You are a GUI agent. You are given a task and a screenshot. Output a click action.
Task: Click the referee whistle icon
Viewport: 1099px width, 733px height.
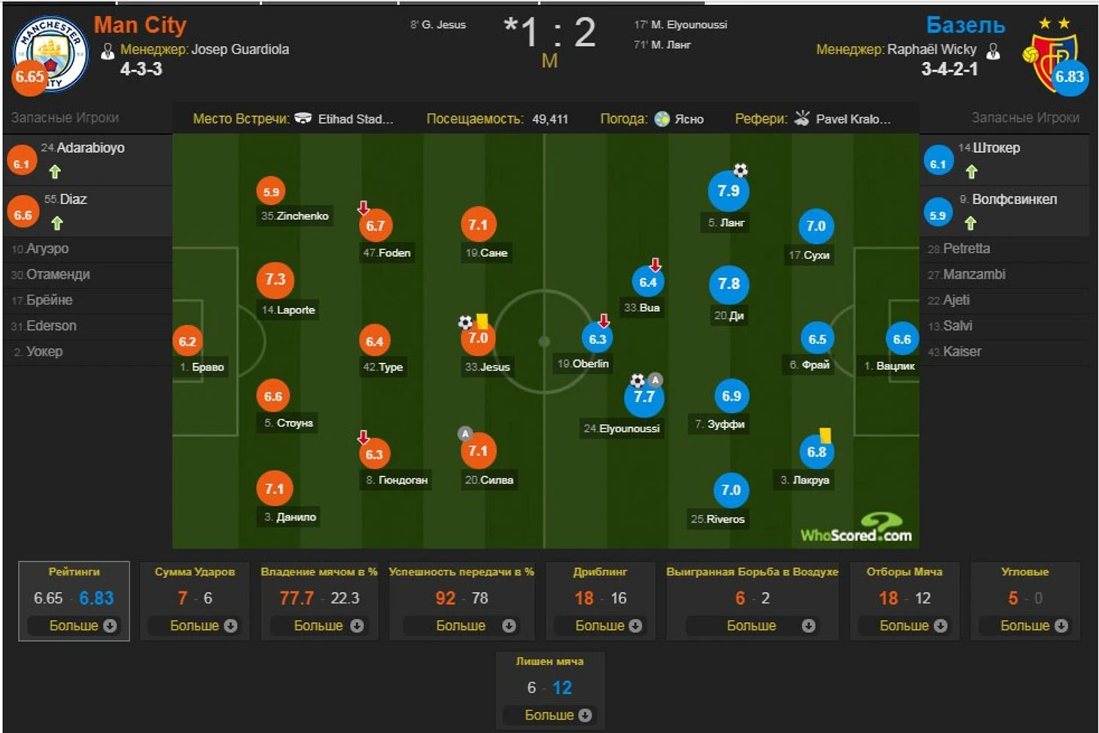pyautogui.click(x=802, y=118)
